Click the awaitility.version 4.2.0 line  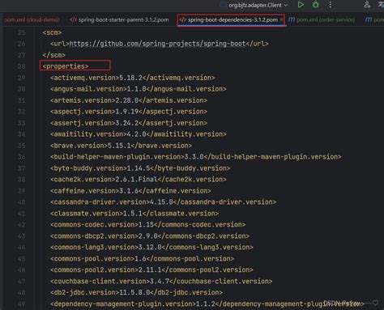[x=139, y=134]
